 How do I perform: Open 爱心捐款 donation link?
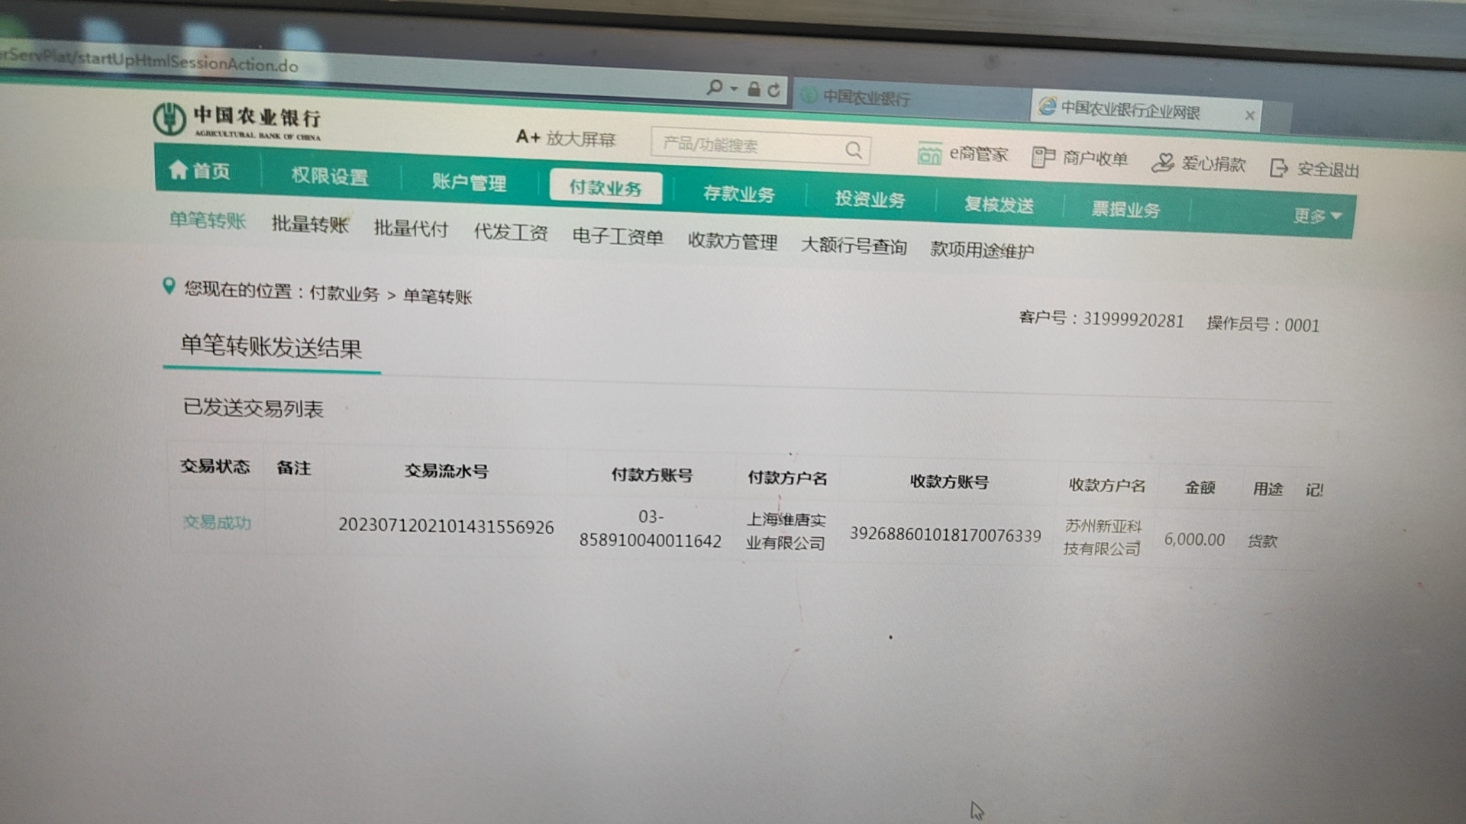[1198, 163]
